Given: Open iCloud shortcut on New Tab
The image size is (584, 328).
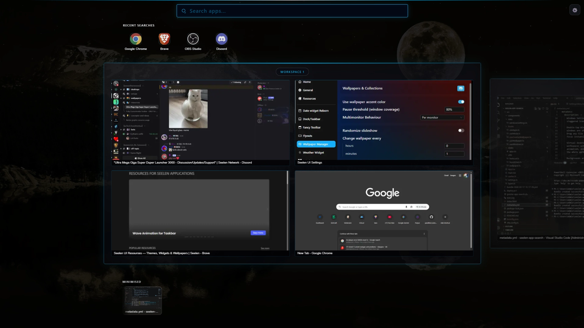Looking at the screenshot, I should [361, 219].
